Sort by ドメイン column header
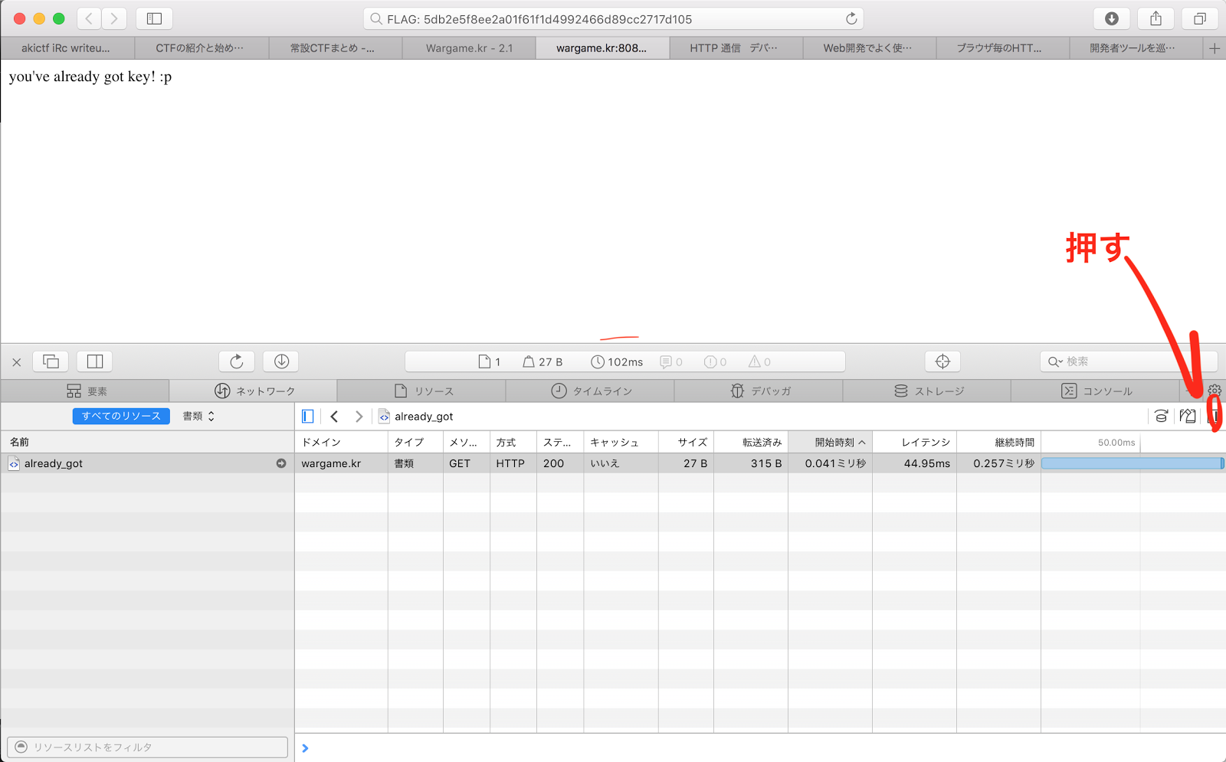 click(341, 442)
